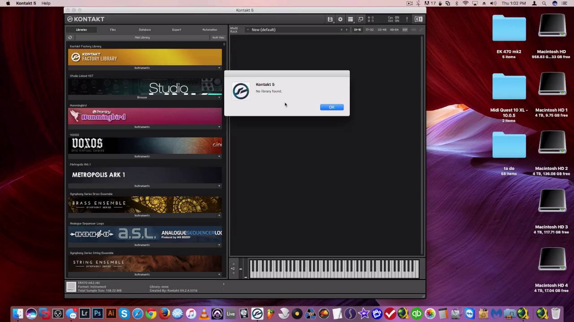
Task: Go to next multi with right arrow
Action: coord(346,30)
